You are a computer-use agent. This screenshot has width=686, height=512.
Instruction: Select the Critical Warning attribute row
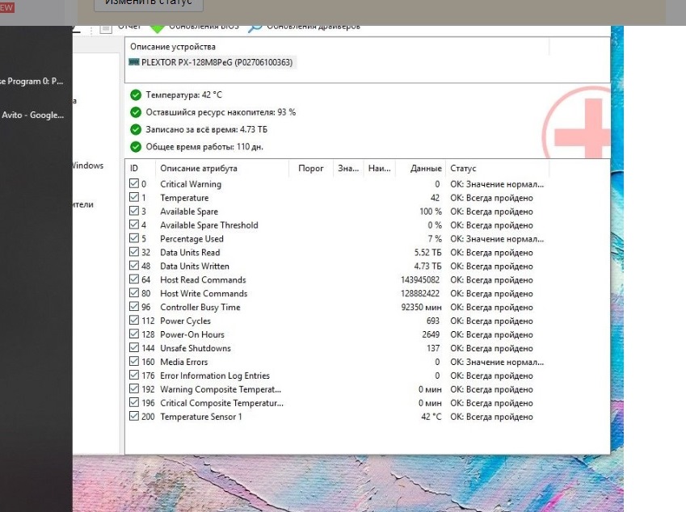pyautogui.click(x=337, y=184)
